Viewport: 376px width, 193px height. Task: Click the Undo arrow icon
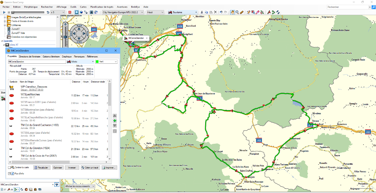(x=221, y=12)
